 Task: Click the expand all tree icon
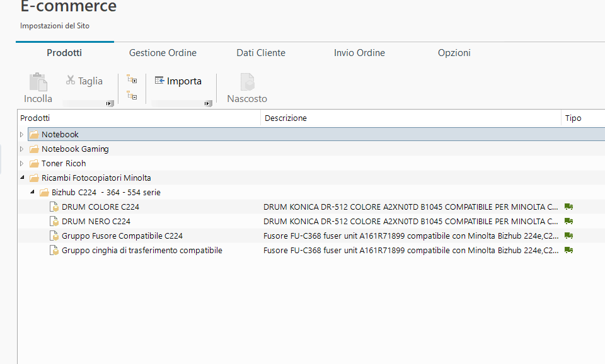pyautogui.click(x=132, y=80)
